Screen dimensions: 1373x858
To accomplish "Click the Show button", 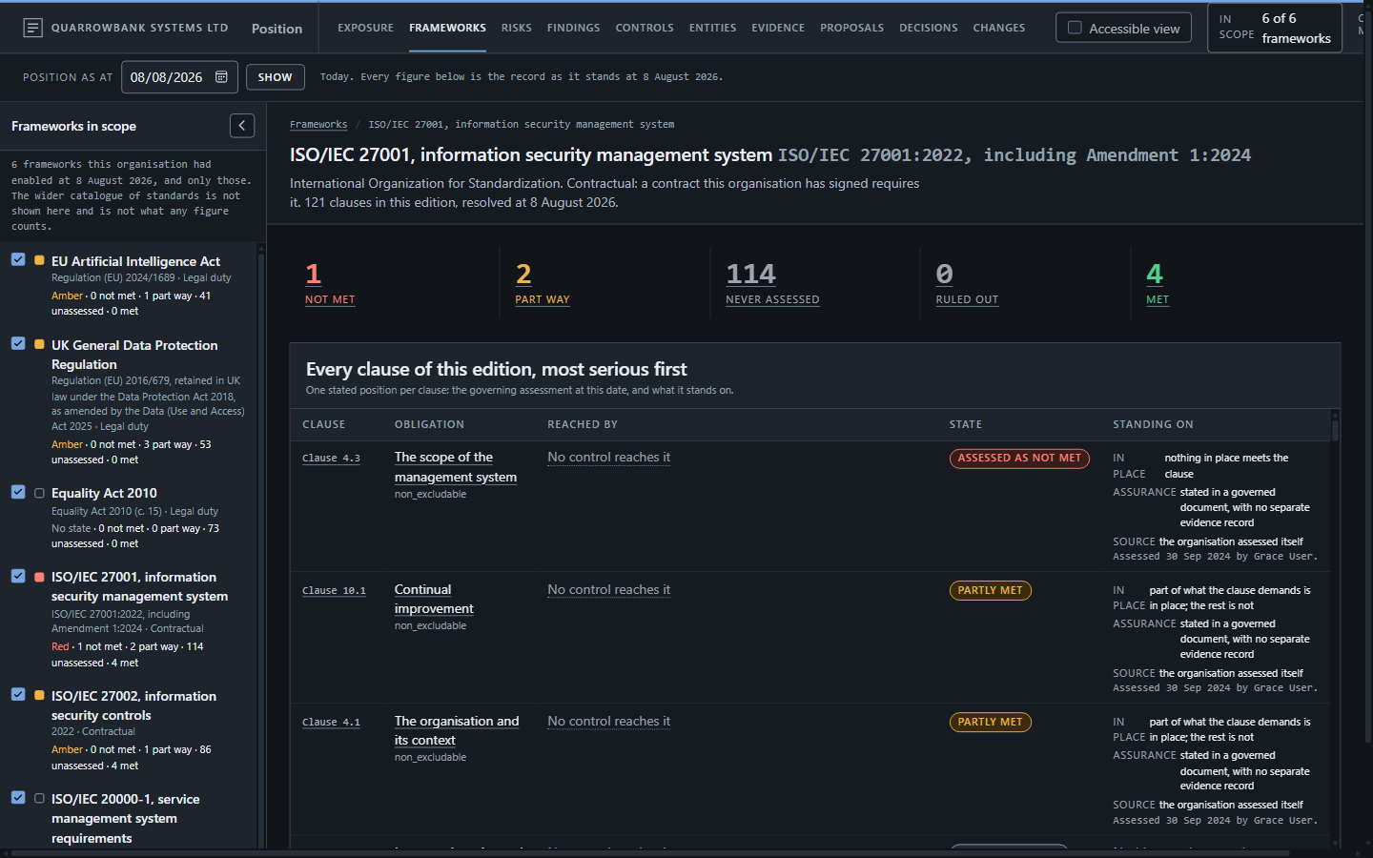I will click(276, 77).
